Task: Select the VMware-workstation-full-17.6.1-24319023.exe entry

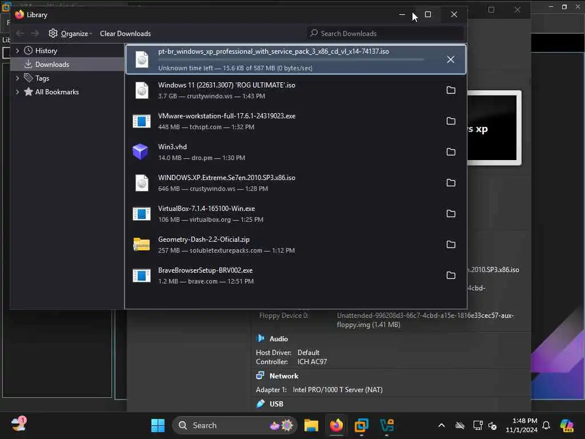Action: [x=295, y=121]
